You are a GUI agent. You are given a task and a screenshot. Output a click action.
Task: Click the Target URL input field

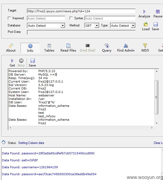pos(81,11)
